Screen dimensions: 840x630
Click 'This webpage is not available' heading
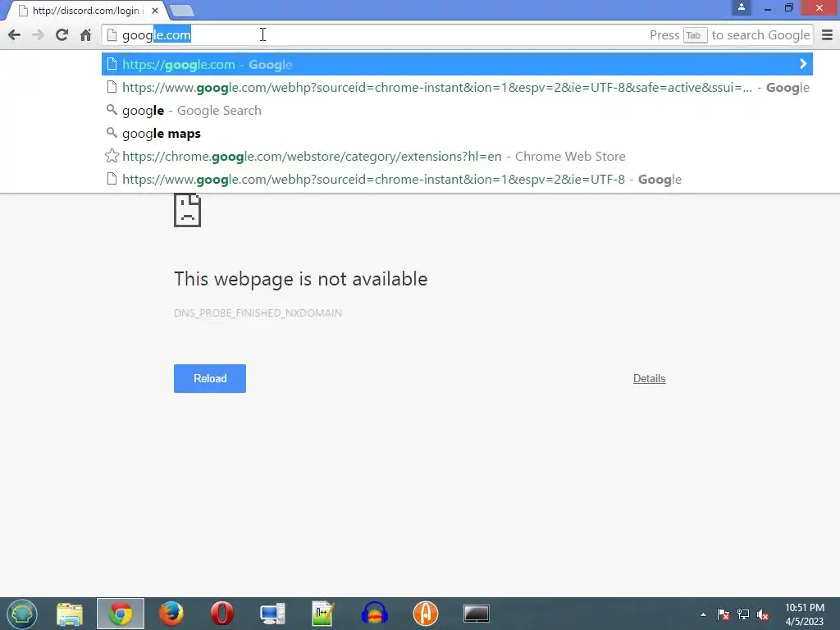(300, 279)
